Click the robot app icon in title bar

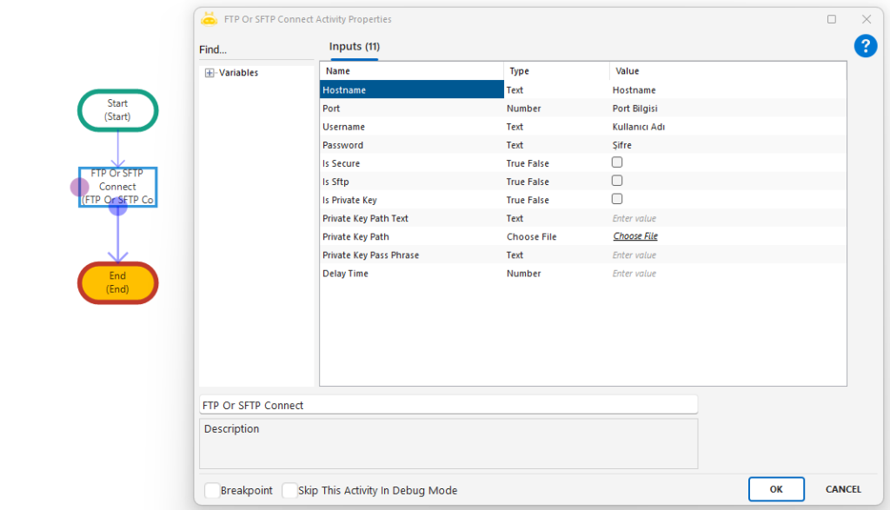209,19
